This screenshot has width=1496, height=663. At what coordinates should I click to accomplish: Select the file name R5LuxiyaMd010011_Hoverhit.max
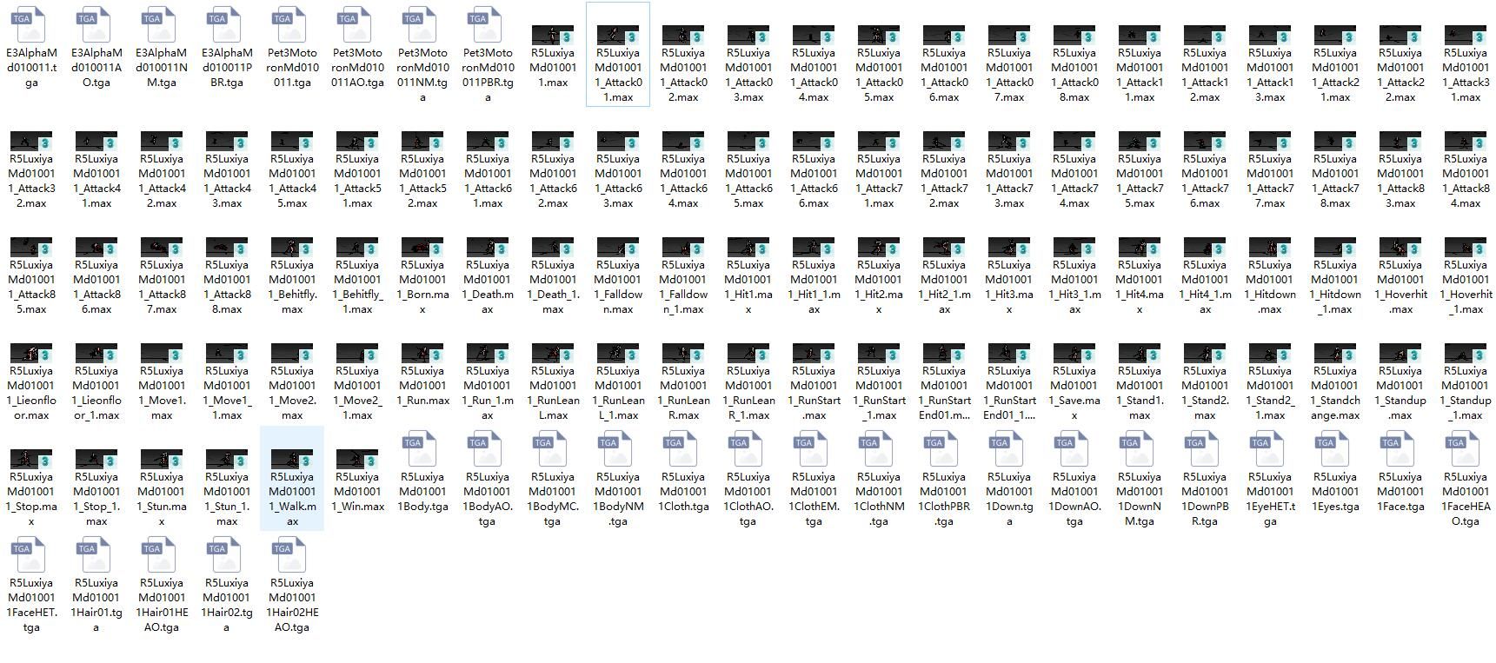coord(1400,287)
